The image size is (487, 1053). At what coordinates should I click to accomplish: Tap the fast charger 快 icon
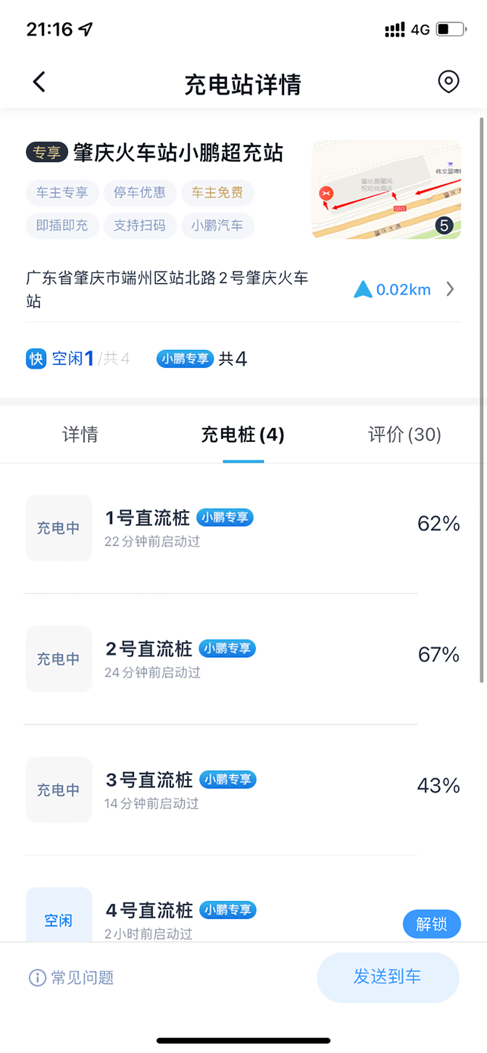[36, 359]
